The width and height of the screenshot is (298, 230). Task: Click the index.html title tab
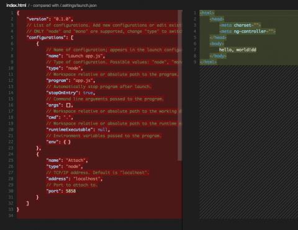click(16, 6)
